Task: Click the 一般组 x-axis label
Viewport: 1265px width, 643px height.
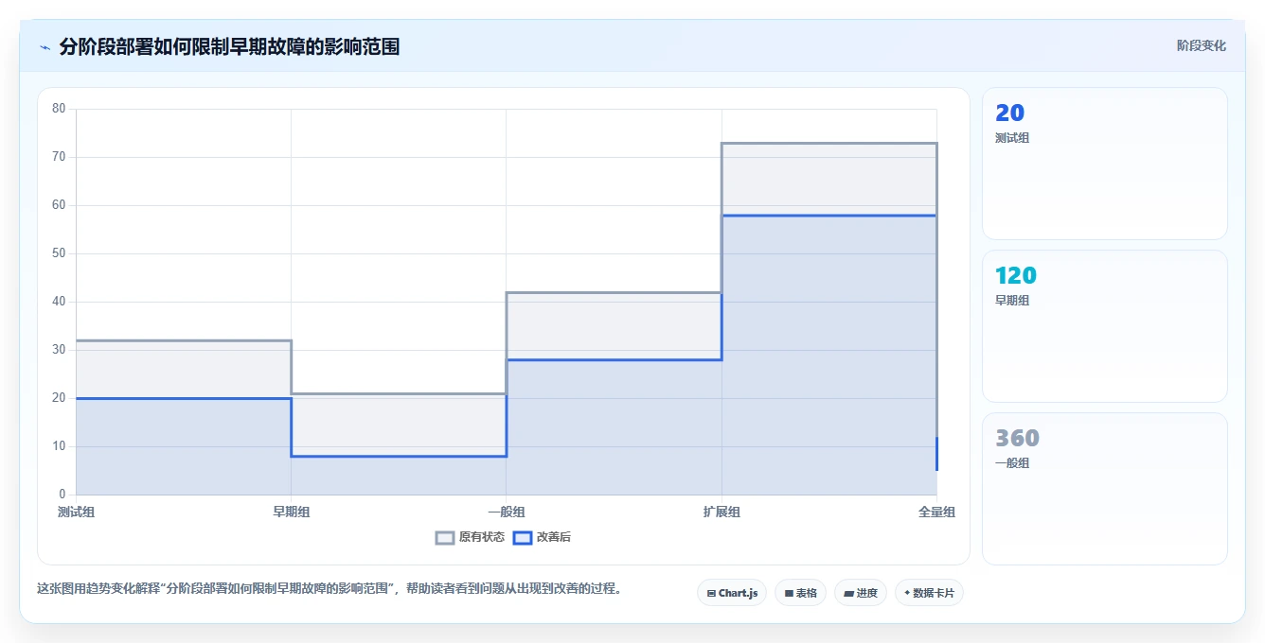Action: [x=507, y=512]
